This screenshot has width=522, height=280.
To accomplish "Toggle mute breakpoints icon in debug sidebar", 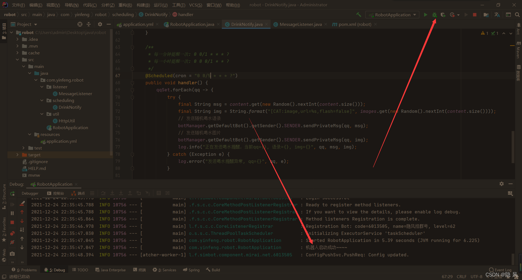I will tap(12, 242).
